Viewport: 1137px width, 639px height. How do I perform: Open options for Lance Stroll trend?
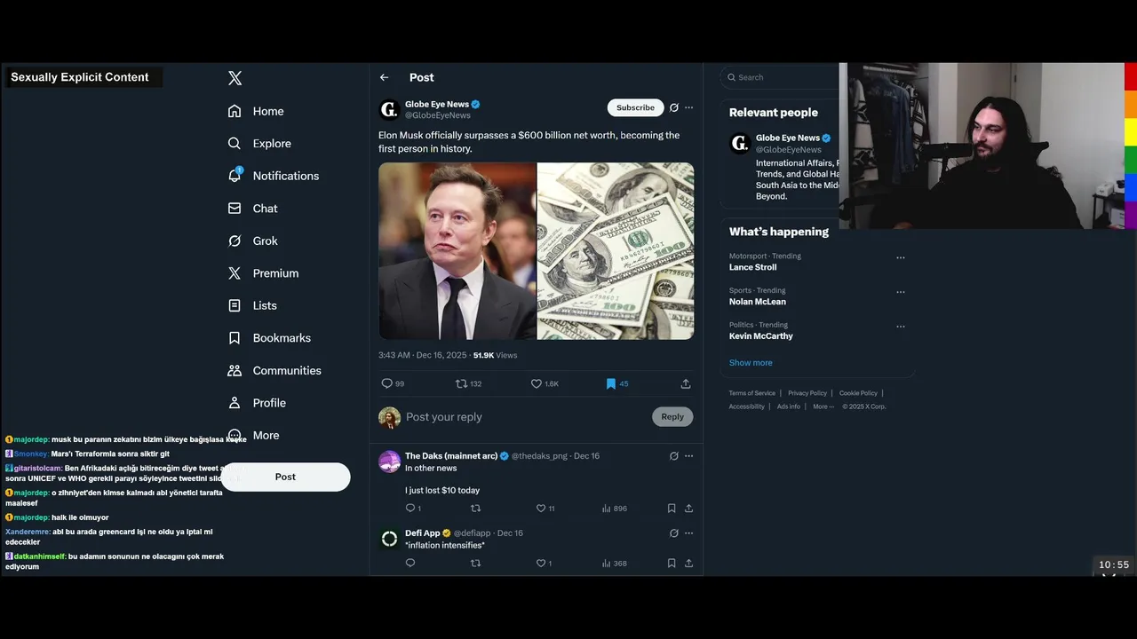[901, 258]
